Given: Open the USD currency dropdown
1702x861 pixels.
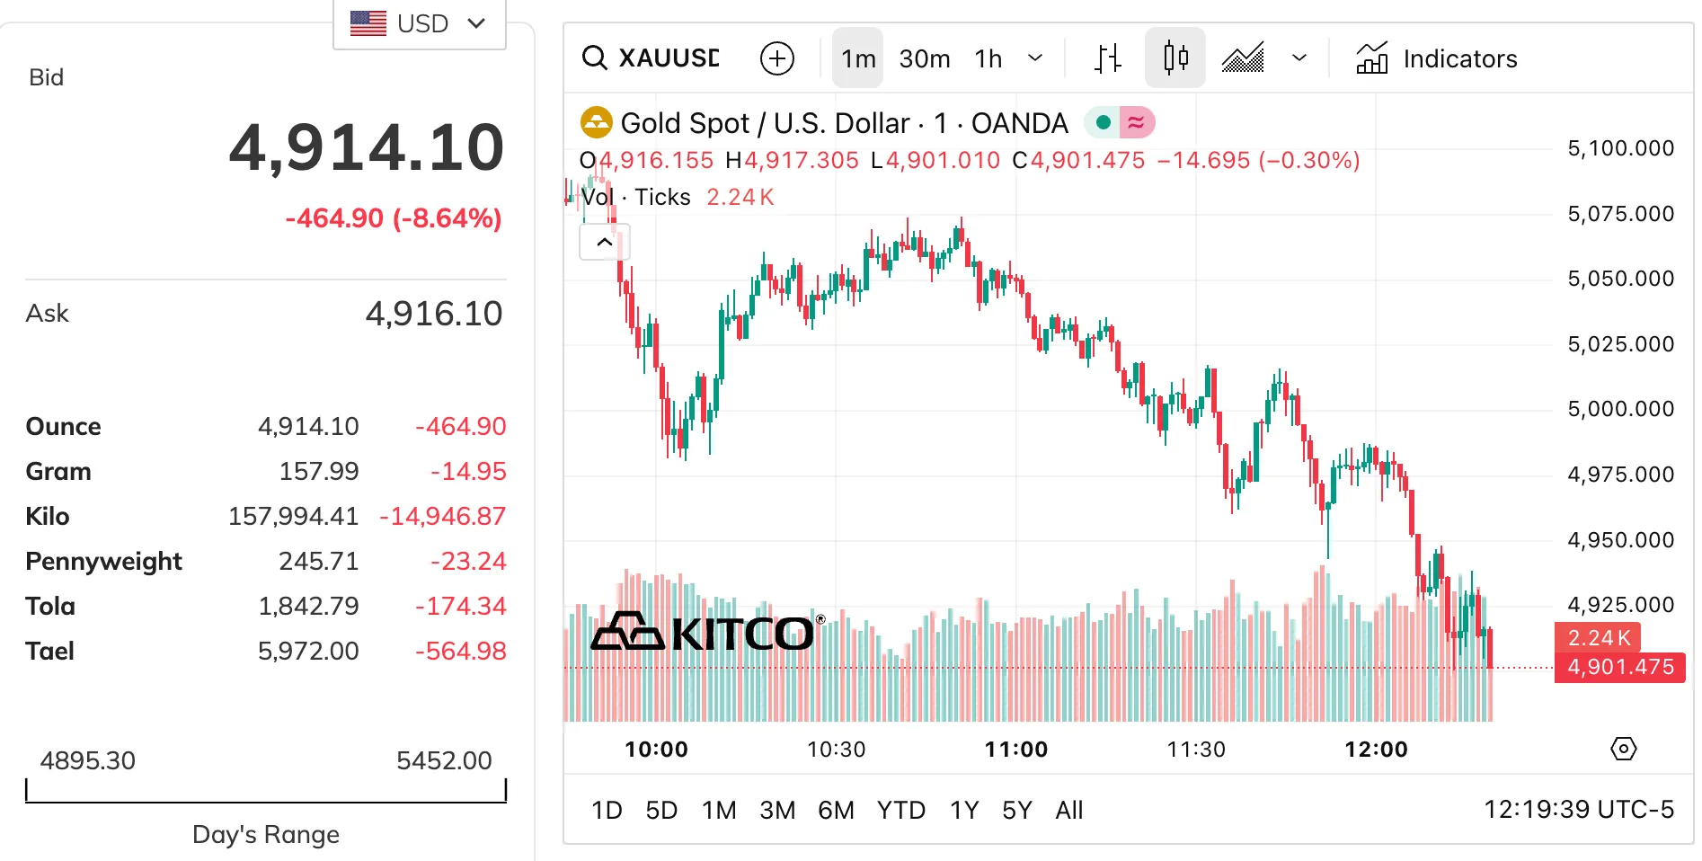Looking at the screenshot, I should click(x=420, y=23).
